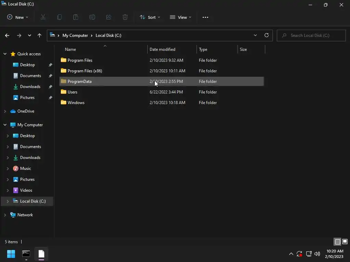The image size is (350, 262).
Task: Click the Share icon in toolbar
Action: click(109, 17)
